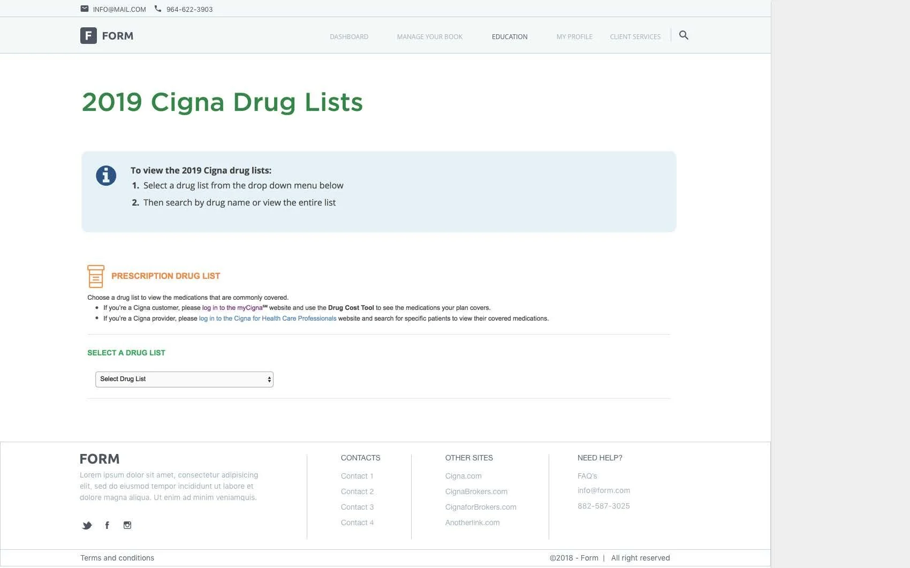Visit the Anotherlink.com footer link

click(472, 522)
